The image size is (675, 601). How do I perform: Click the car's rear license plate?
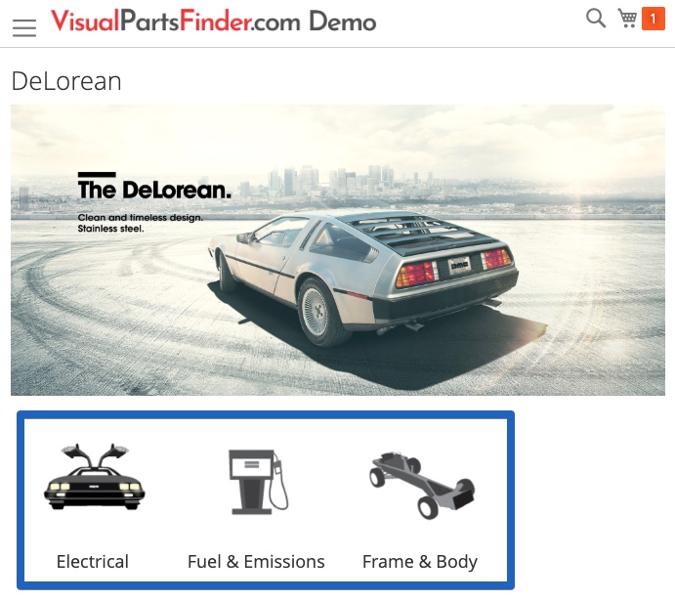[x=459, y=266]
